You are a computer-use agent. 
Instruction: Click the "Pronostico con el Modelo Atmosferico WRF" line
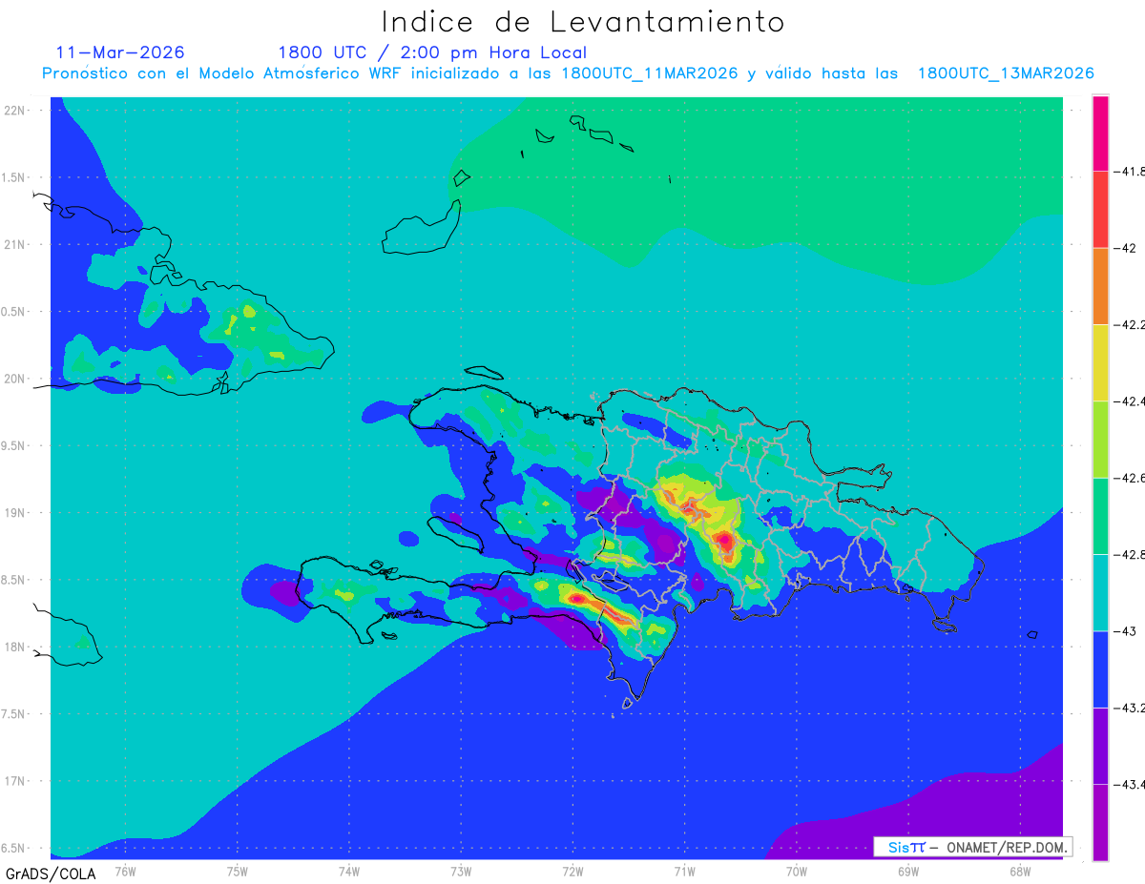click(x=568, y=73)
